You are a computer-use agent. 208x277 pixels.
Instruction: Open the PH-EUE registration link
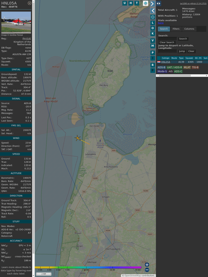pyautogui.click(x=26, y=38)
